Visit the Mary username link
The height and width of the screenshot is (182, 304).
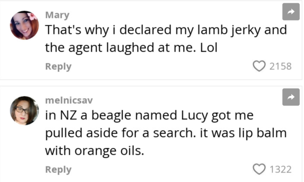tap(57, 15)
